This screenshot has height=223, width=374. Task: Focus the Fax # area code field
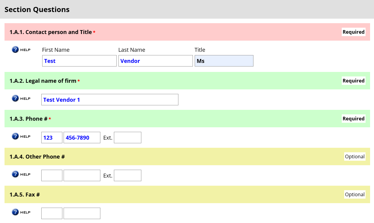52,213
